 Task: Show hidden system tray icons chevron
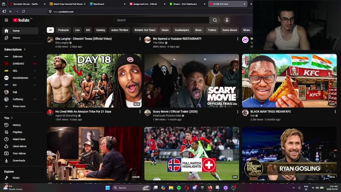(294, 188)
